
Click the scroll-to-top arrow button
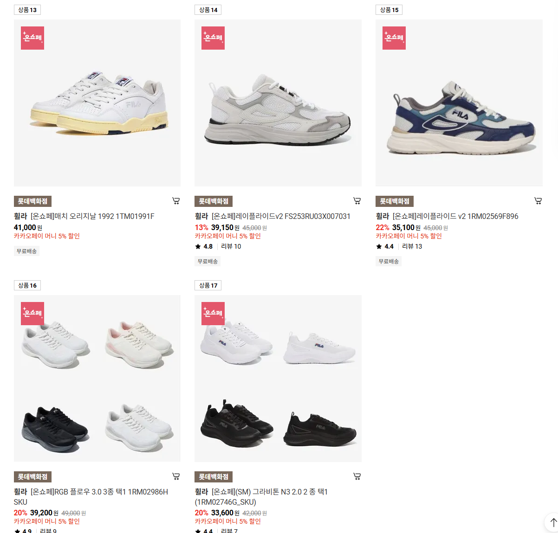click(x=552, y=522)
